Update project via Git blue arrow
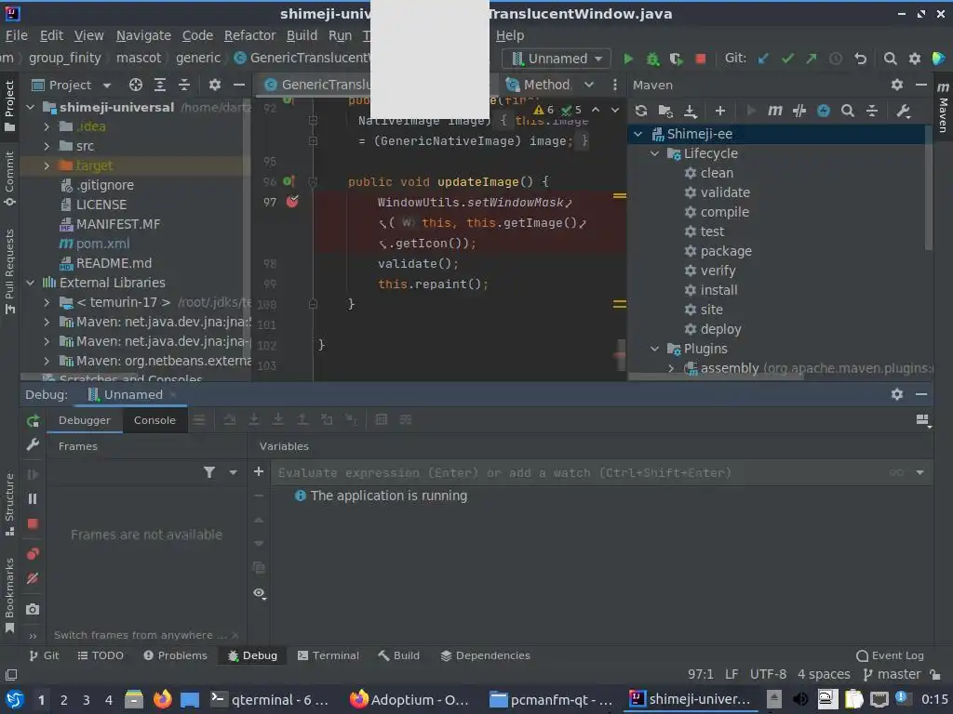 point(763,59)
